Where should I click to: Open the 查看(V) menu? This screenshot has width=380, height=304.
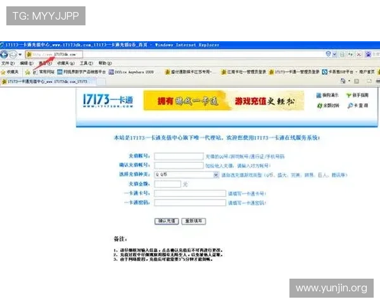[46, 63]
